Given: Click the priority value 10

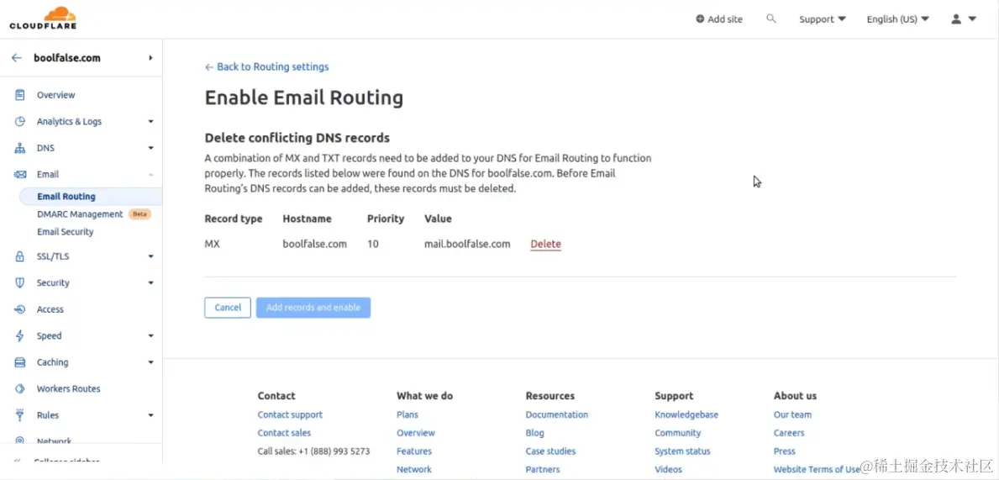Looking at the screenshot, I should click(x=373, y=244).
